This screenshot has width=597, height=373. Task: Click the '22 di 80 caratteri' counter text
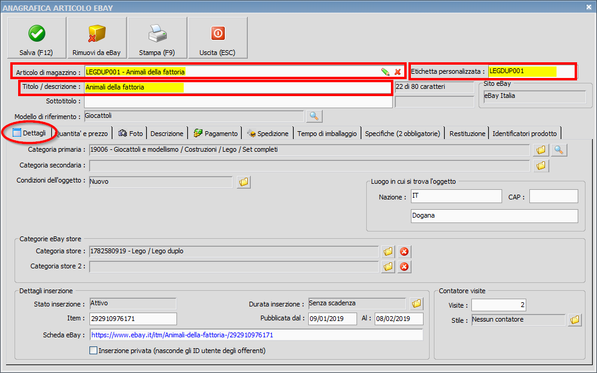tap(421, 86)
